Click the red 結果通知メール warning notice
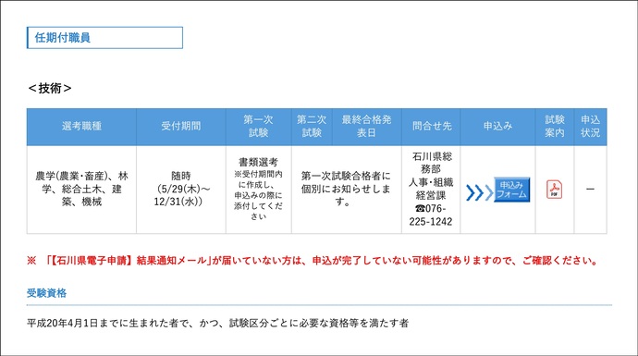Screen dimensions: 638x356 point(313,261)
